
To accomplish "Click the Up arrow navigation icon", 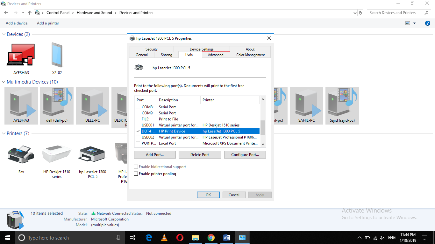I will point(29,13).
